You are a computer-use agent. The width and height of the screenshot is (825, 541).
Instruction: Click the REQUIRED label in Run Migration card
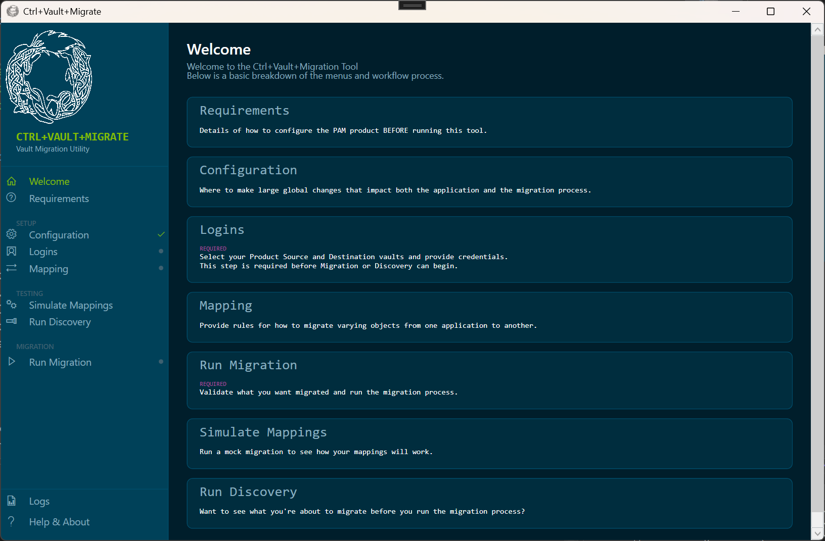[x=213, y=384]
